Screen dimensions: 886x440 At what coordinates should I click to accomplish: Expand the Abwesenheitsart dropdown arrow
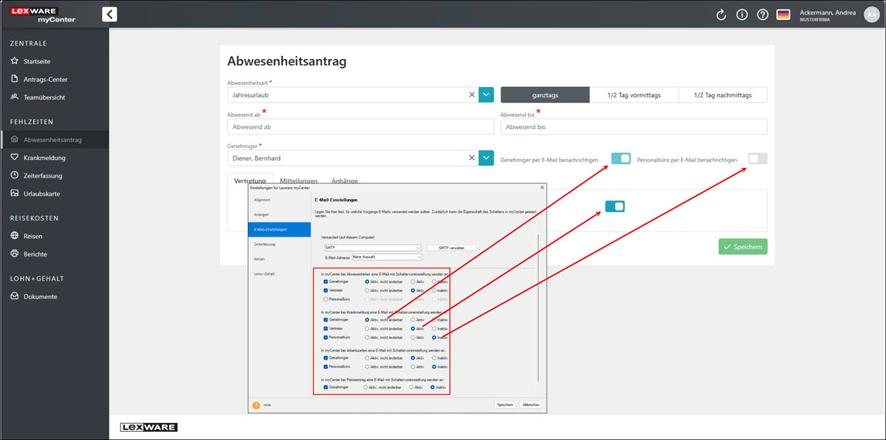[x=486, y=94]
